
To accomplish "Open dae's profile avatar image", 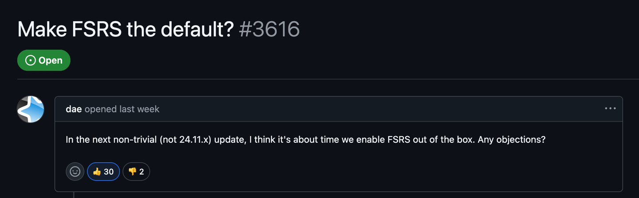I will [31, 109].
